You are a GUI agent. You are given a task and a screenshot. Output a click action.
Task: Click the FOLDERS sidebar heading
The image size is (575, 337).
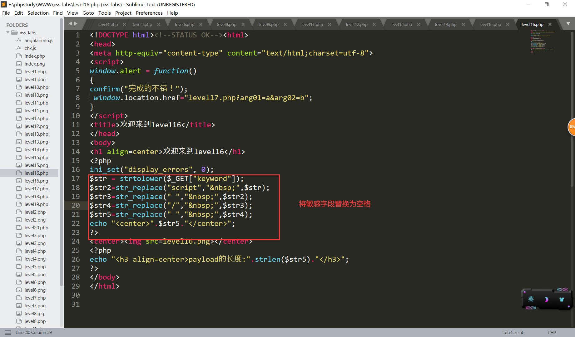pyautogui.click(x=17, y=25)
